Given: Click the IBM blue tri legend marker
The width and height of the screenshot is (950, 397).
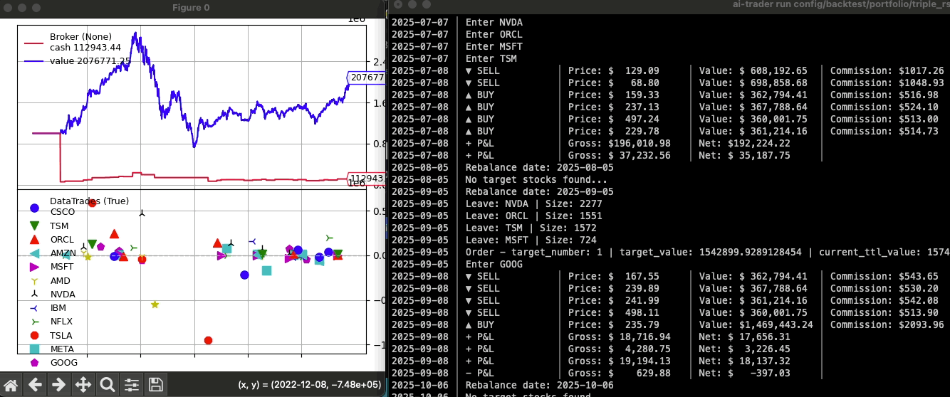Looking at the screenshot, I should 34,308.
